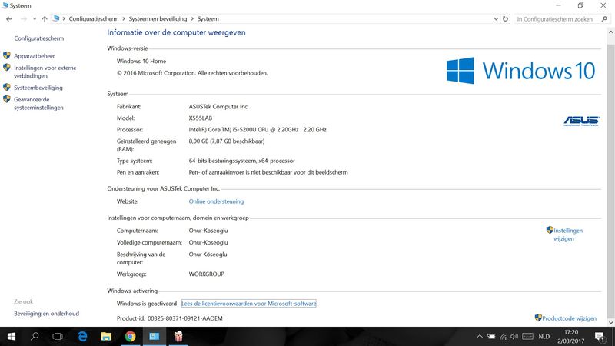This screenshot has height=346, width=615.
Task: Click the search magnifier icon
Action: [x=604, y=18]
